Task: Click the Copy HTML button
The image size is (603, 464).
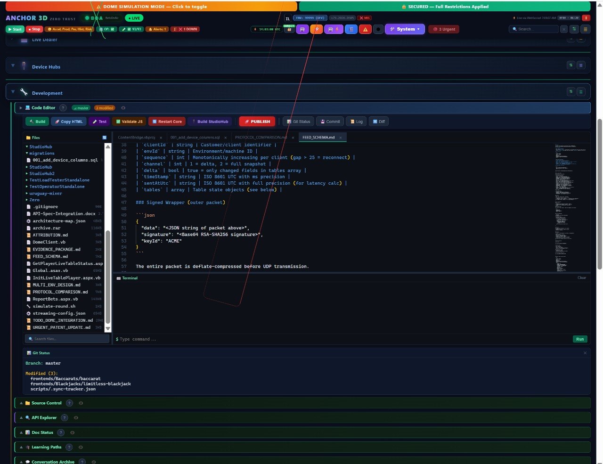Action: click(x=69, y=122)
